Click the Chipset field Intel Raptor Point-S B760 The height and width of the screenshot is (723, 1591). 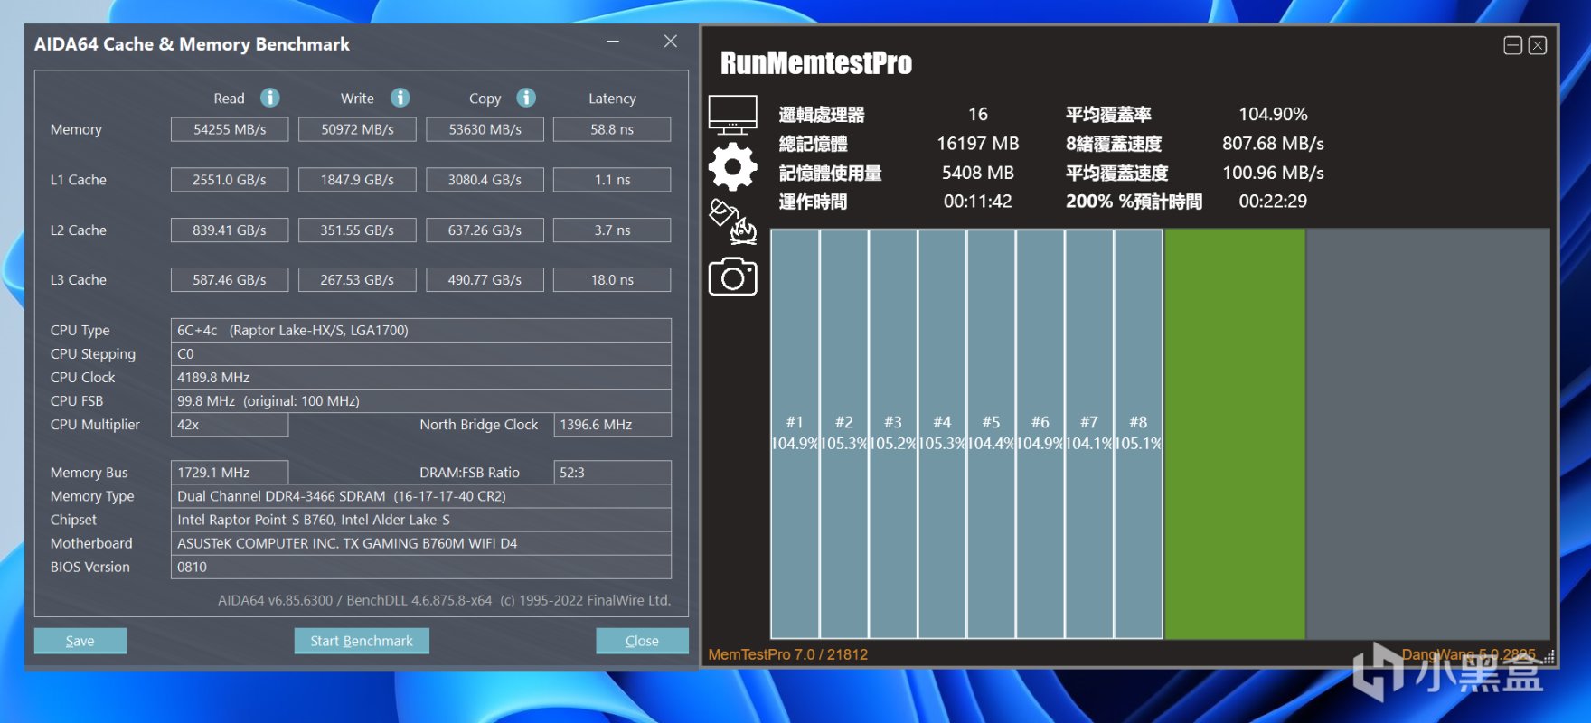[x=421, y=520]
